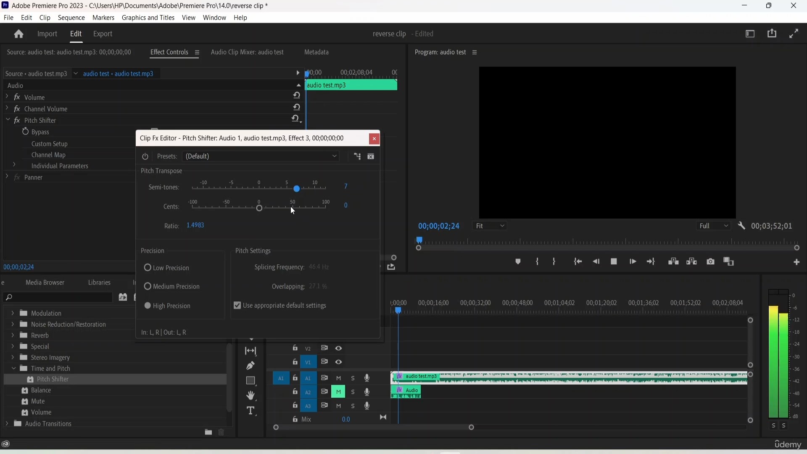Select the Pen tool
Image resolution: width=807 pixels, height=454 pixels.
pyautogui.click(x=251, y=366)
